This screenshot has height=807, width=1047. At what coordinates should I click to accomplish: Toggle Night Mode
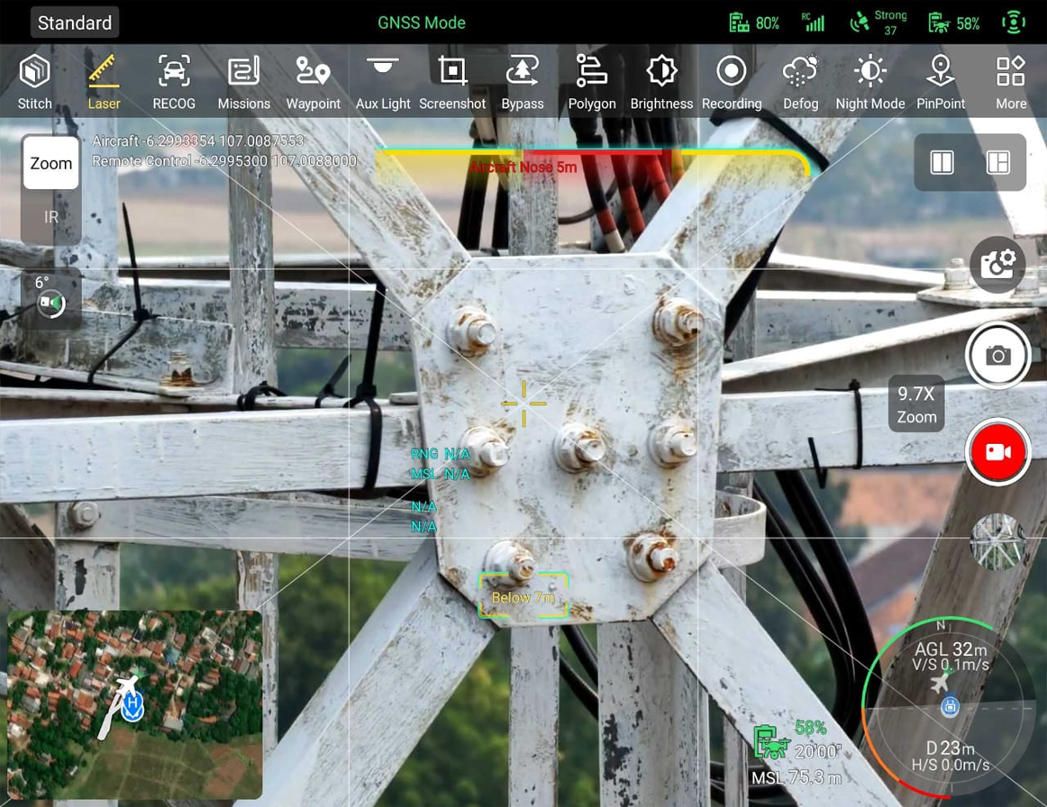pyautogui.click(x=869, y=82)
